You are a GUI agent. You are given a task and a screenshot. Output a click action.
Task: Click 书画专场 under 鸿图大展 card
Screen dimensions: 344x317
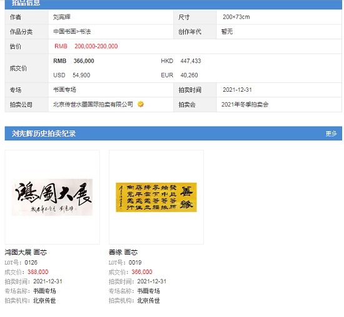(x=44, y=291)
